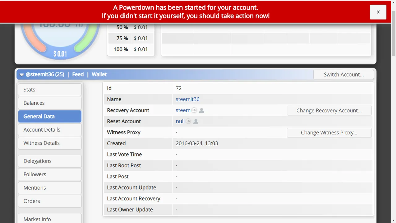The image size is (396, 223).
Task: Open the Feed link
Action: pyautogui.click(x=78, y=74)
